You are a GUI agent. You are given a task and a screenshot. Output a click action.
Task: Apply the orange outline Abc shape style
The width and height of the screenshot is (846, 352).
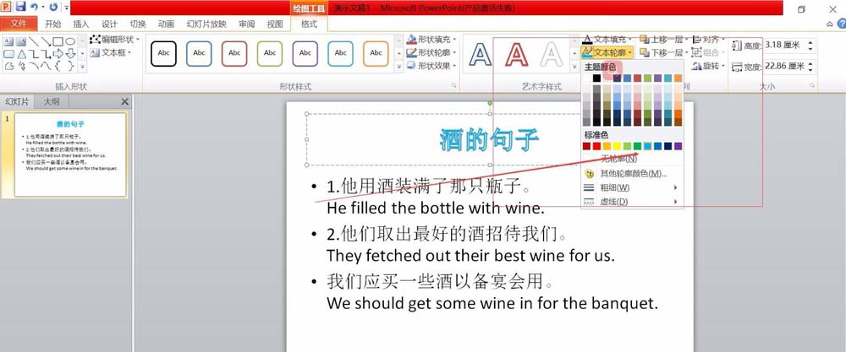pos(376,53)
